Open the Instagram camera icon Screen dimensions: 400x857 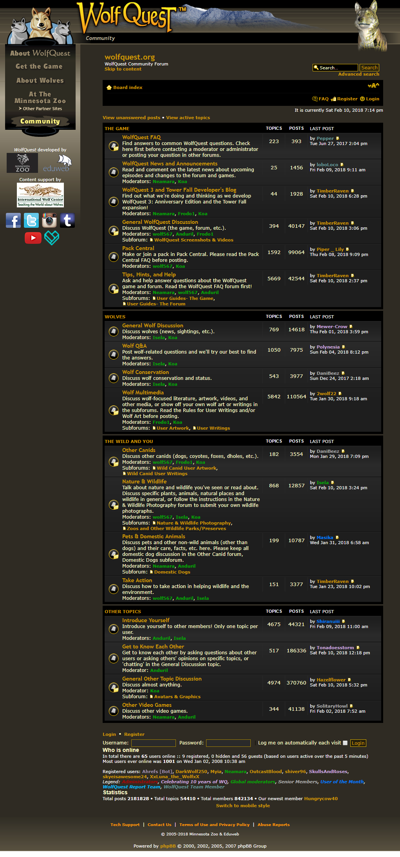[49, 220]
